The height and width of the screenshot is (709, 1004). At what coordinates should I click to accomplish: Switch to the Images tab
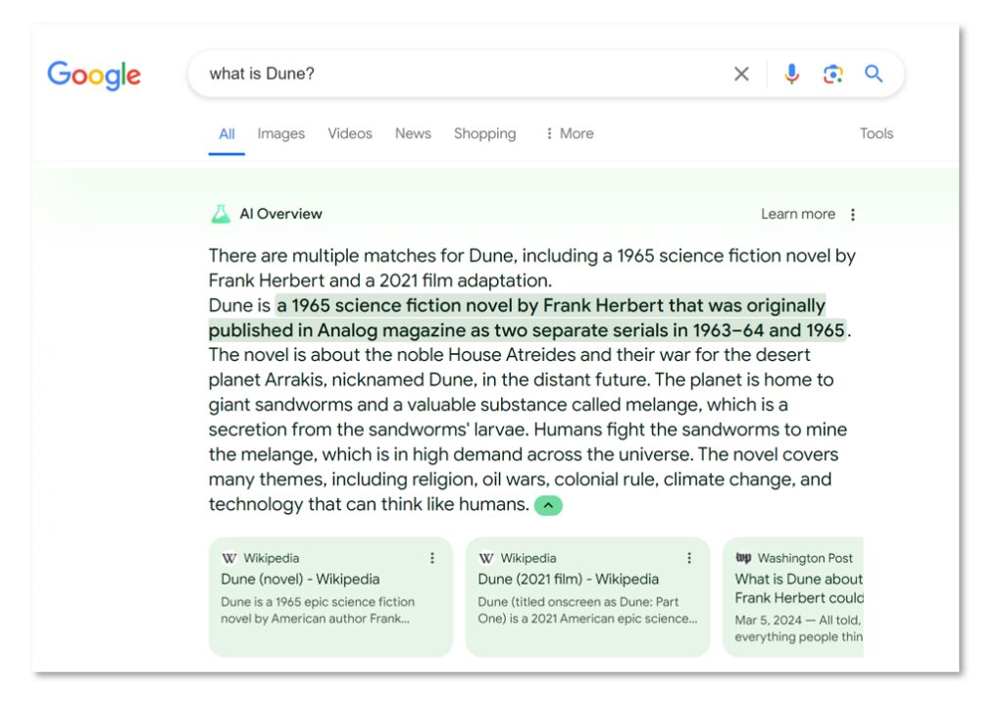click(280, 133)
